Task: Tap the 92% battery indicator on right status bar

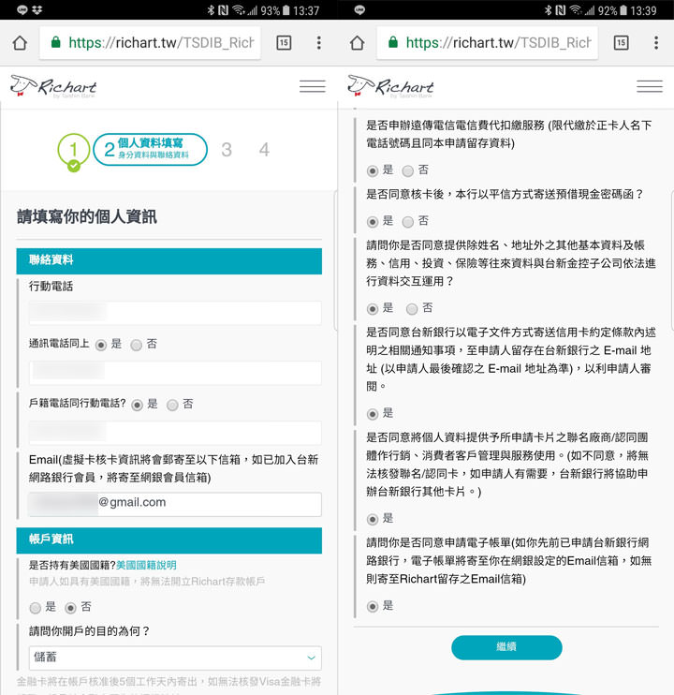Action: tap(612, 10)
